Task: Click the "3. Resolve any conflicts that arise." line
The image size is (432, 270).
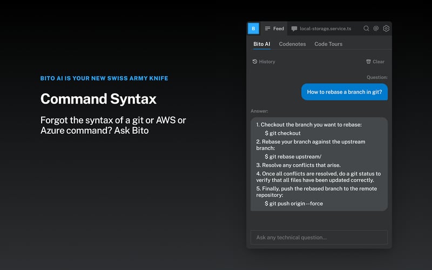Action: (299, 165)
